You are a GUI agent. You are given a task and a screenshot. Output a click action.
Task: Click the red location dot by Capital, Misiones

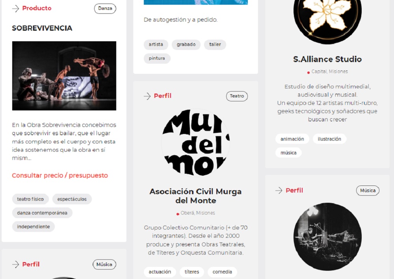click(309, 73)
